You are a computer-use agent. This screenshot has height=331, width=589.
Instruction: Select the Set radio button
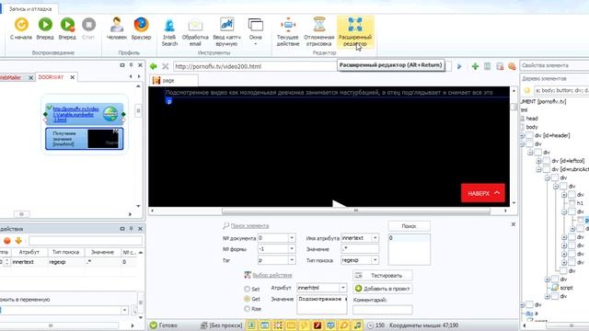[x=247, y=289]
